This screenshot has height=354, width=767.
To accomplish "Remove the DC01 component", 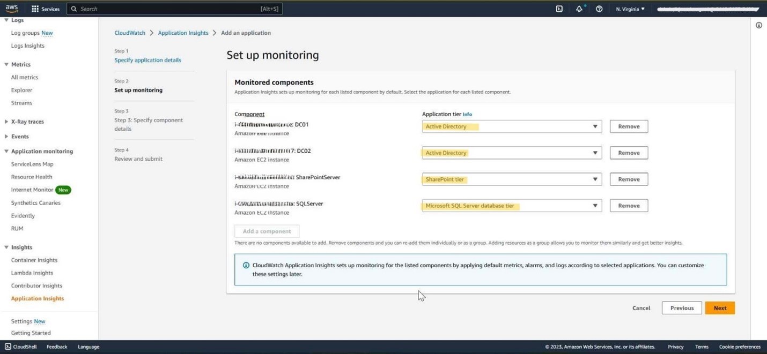I will point(629,126).
